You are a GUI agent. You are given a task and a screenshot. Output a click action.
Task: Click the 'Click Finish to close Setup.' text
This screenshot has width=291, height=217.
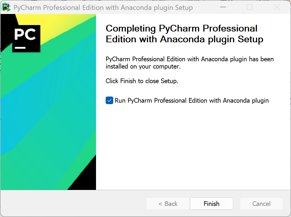click(x=142, y=81)
